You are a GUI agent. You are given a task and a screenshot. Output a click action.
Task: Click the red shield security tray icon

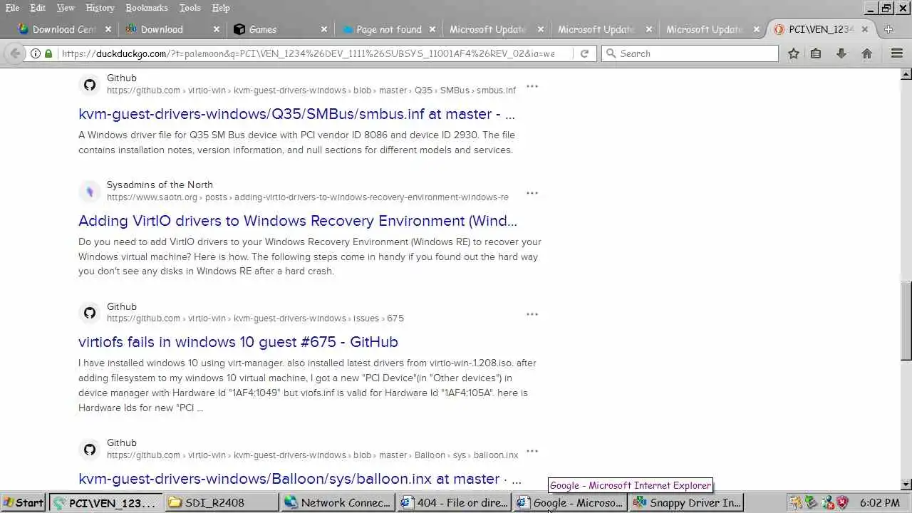(842, 502)
